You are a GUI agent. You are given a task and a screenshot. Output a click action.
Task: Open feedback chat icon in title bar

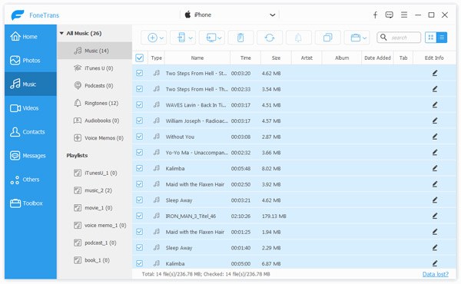coord(390,15)
